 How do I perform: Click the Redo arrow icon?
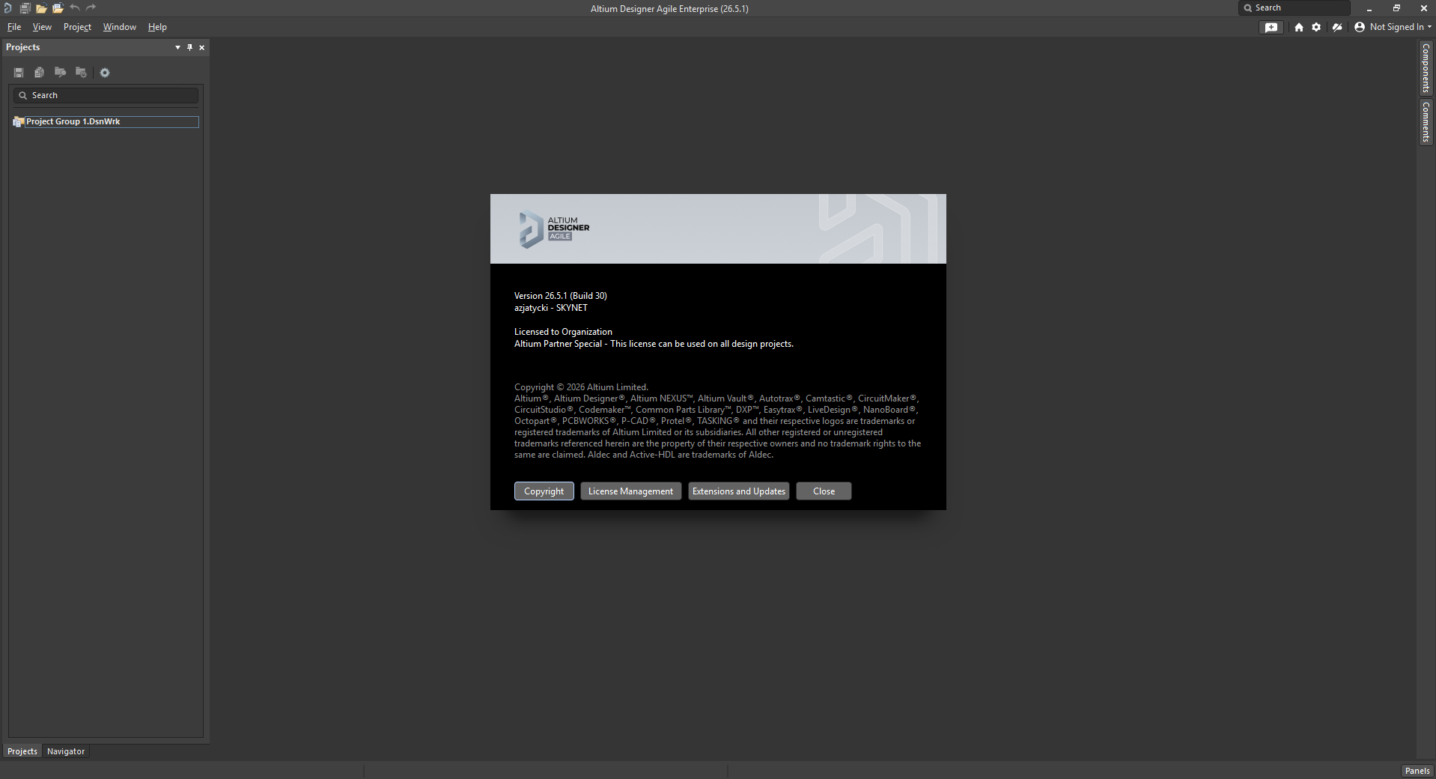coord(91,7)
